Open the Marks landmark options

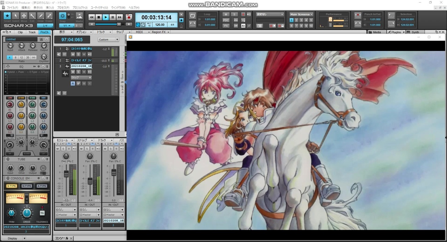coord(79,16)
